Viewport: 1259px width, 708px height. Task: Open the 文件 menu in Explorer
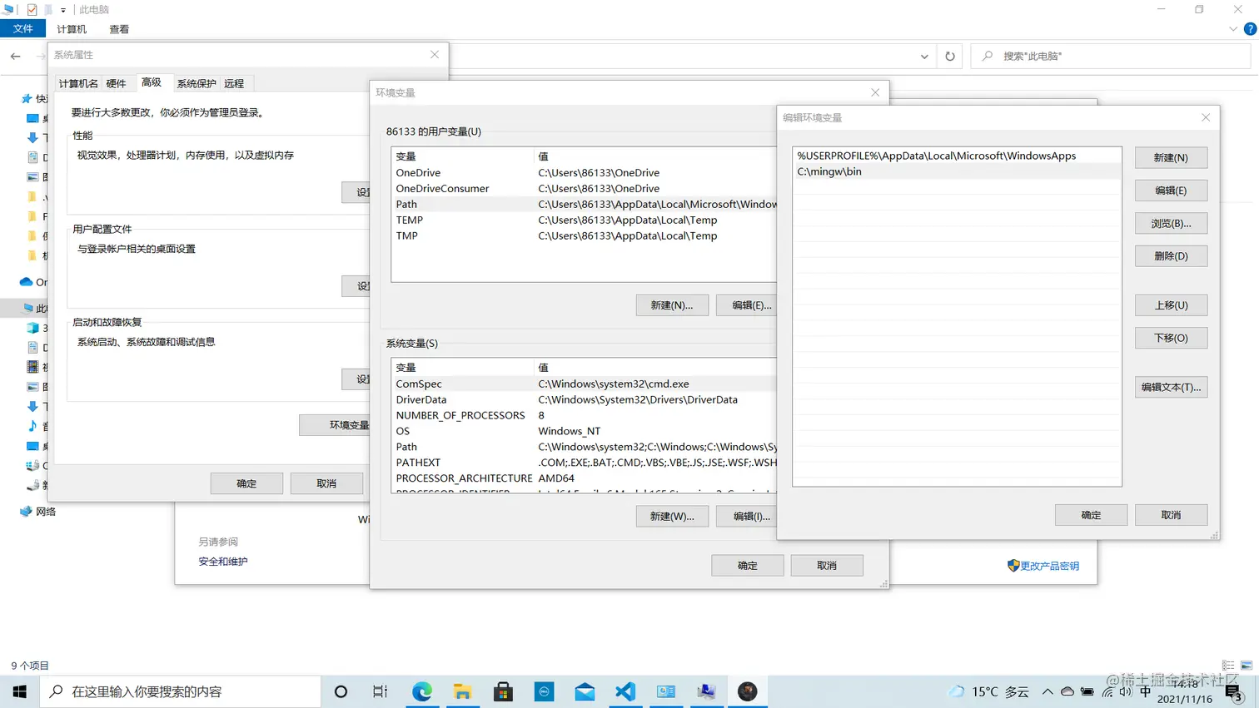coord(23,29)
